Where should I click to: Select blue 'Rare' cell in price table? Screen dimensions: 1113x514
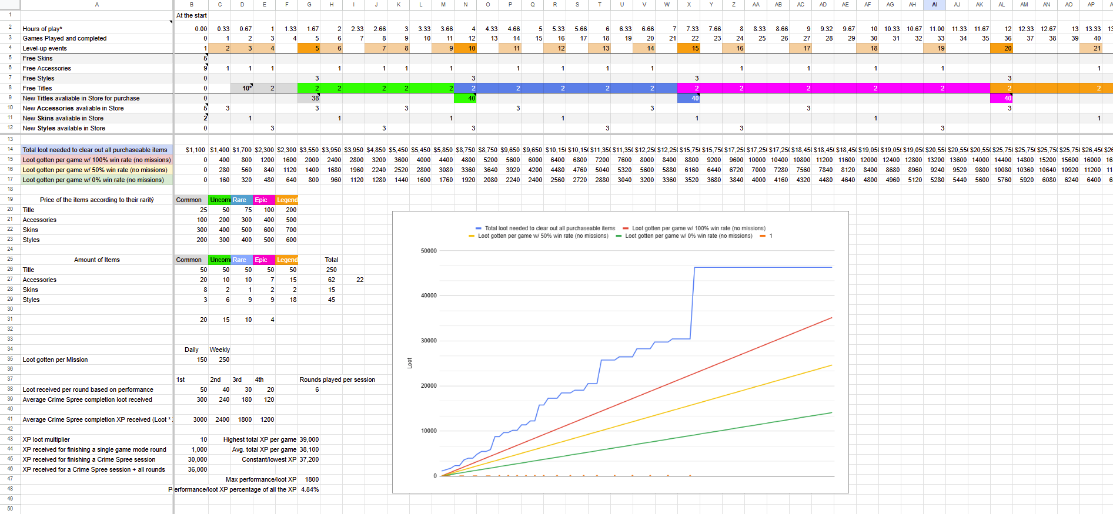click(x=242, y=200)
